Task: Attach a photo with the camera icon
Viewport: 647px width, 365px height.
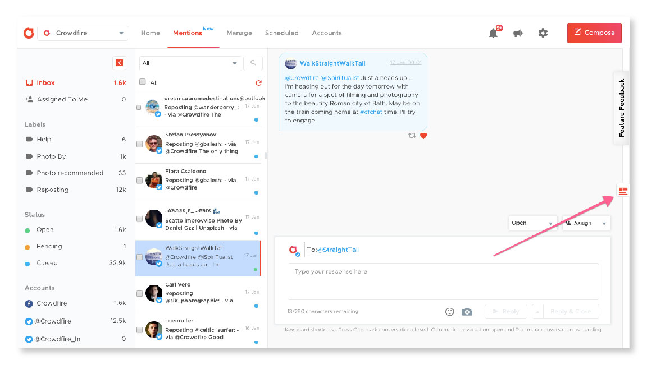Action: 467,312
